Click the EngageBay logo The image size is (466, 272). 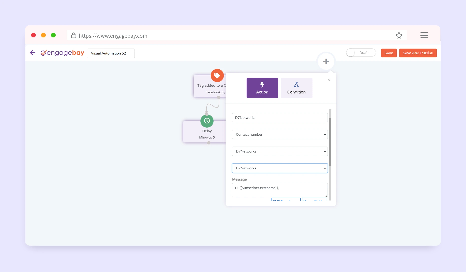point(62,53)
